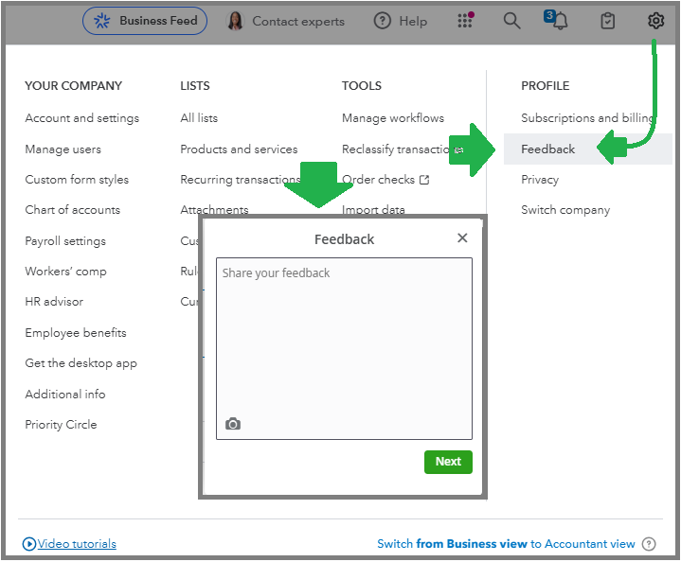681x562 pixels.
Task: Attach a screenshot using the camera icon
Action: 233,424
